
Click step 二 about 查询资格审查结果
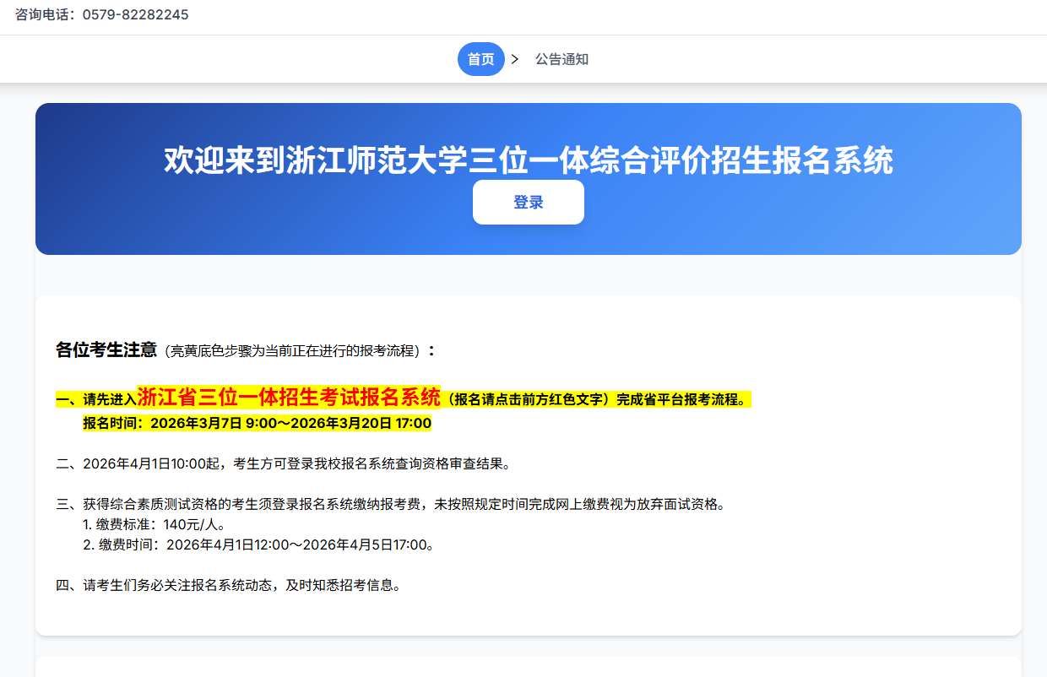tap(284, 463)
